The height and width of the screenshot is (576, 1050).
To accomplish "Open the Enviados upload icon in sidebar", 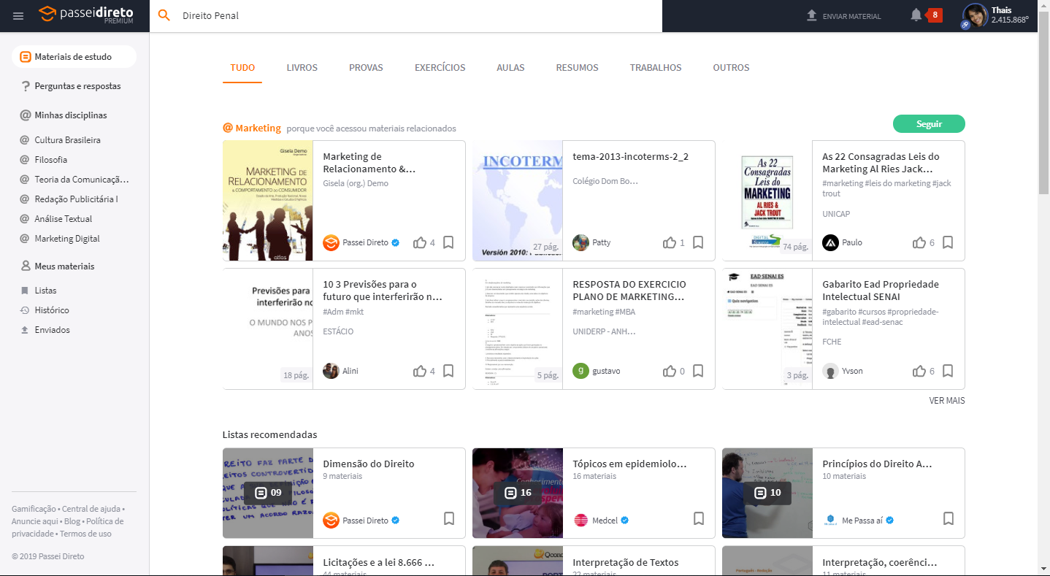I will (x=25, y=330).
